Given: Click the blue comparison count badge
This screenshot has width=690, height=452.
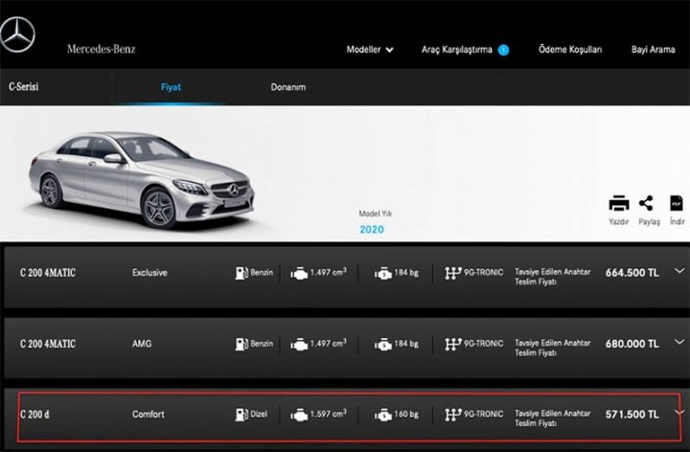Looking at the screenshot, I should pos(503,50).
